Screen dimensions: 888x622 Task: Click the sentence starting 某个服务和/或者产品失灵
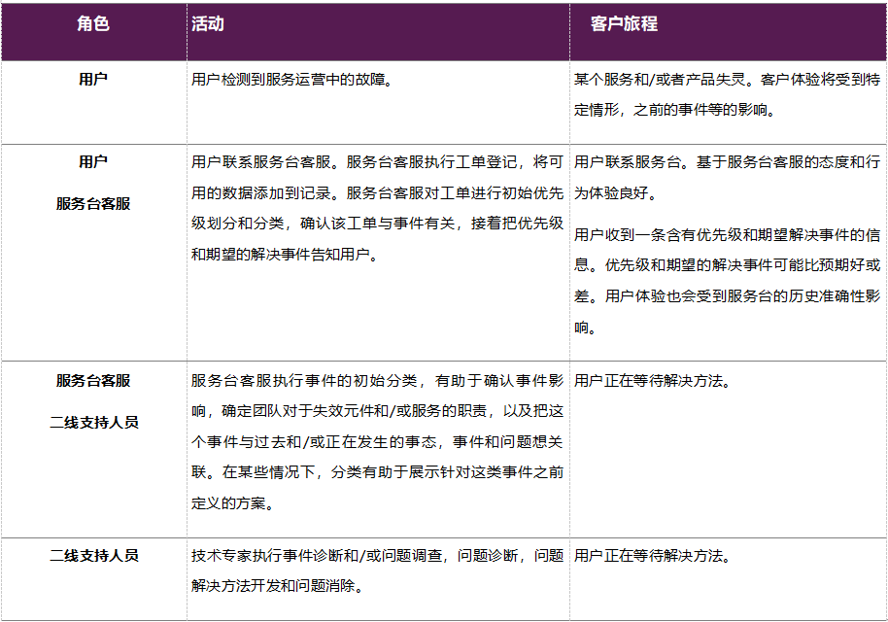727,94
